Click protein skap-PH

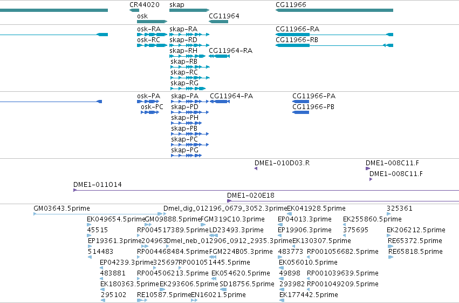coord(187,123)
